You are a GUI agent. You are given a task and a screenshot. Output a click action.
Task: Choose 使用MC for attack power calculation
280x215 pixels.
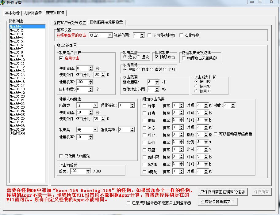click(x=196, y=86)
